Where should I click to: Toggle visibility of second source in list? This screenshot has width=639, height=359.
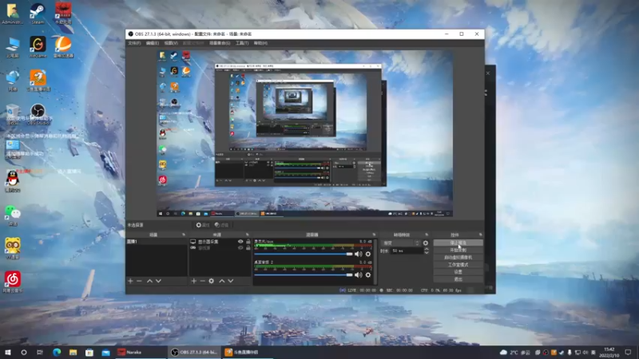click(x=240, y=248)
